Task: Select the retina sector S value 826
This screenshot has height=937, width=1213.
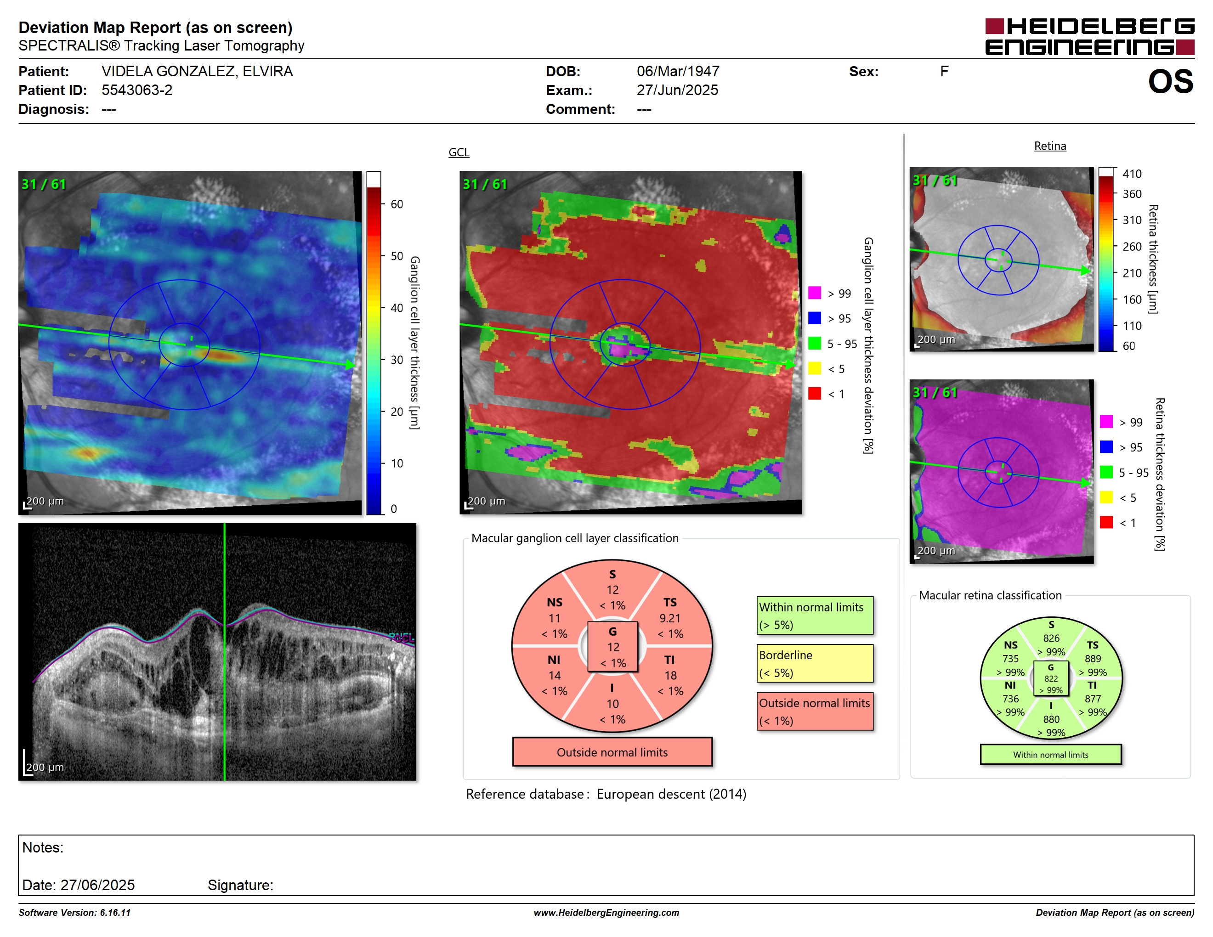Action: (x=1051, y=638)
